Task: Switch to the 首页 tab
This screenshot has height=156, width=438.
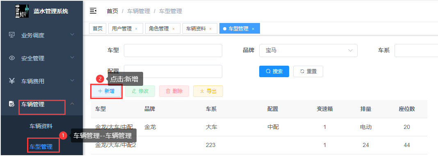Action: (x=98, y=28)
